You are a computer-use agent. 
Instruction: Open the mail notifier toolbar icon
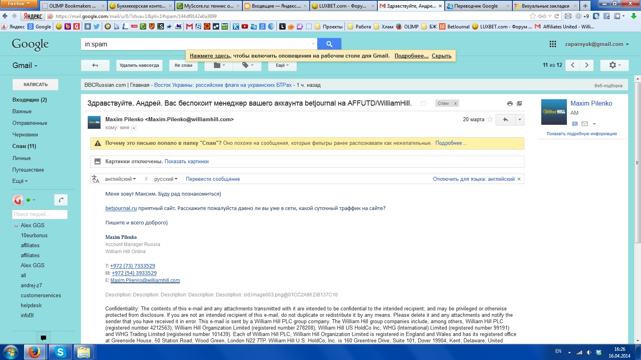[x=568, y=16]
